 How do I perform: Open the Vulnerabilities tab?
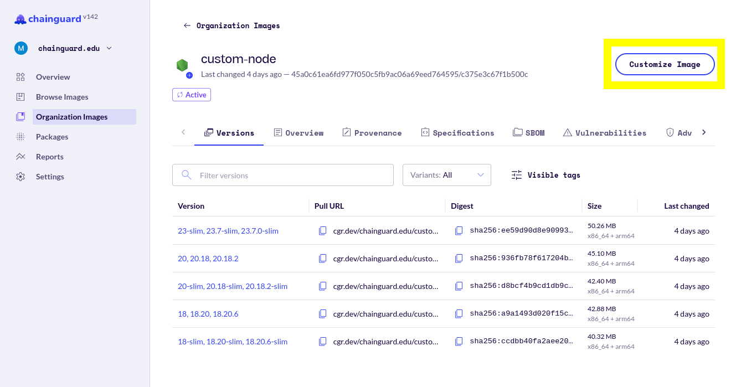605,133
